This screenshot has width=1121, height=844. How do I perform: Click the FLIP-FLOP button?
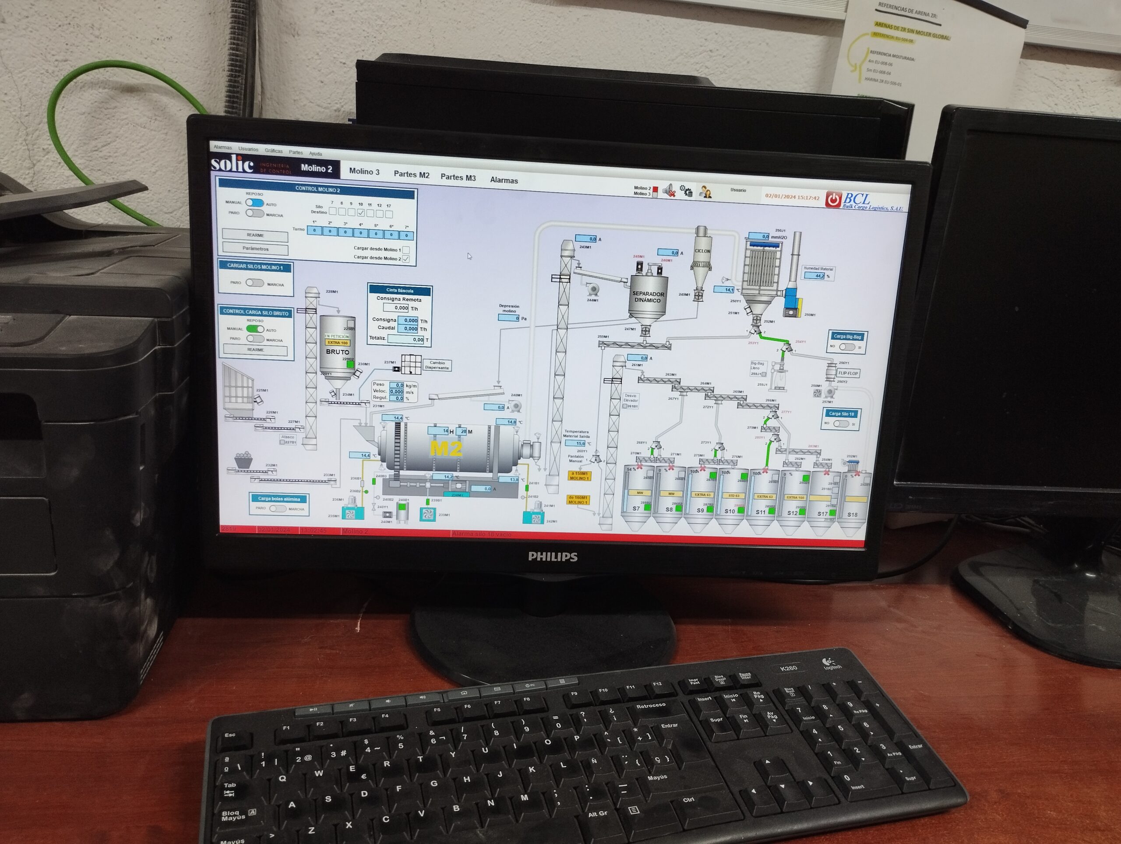tap(848, 373)
